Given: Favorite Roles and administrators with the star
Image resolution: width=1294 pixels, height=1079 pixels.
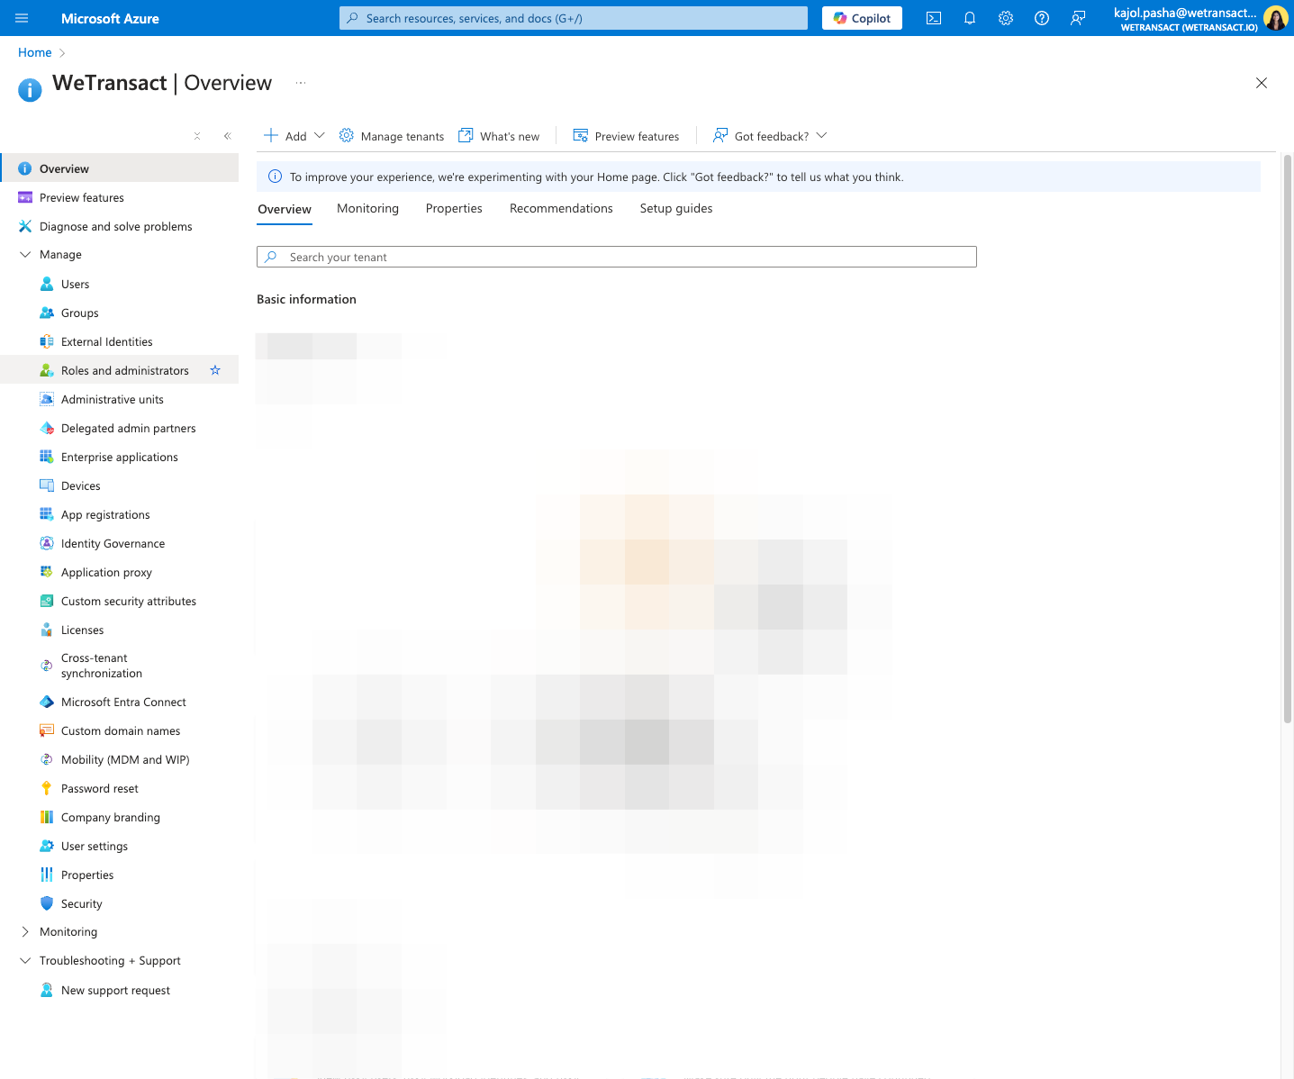Looking at the screenshot, I should (x=215, y=370).
